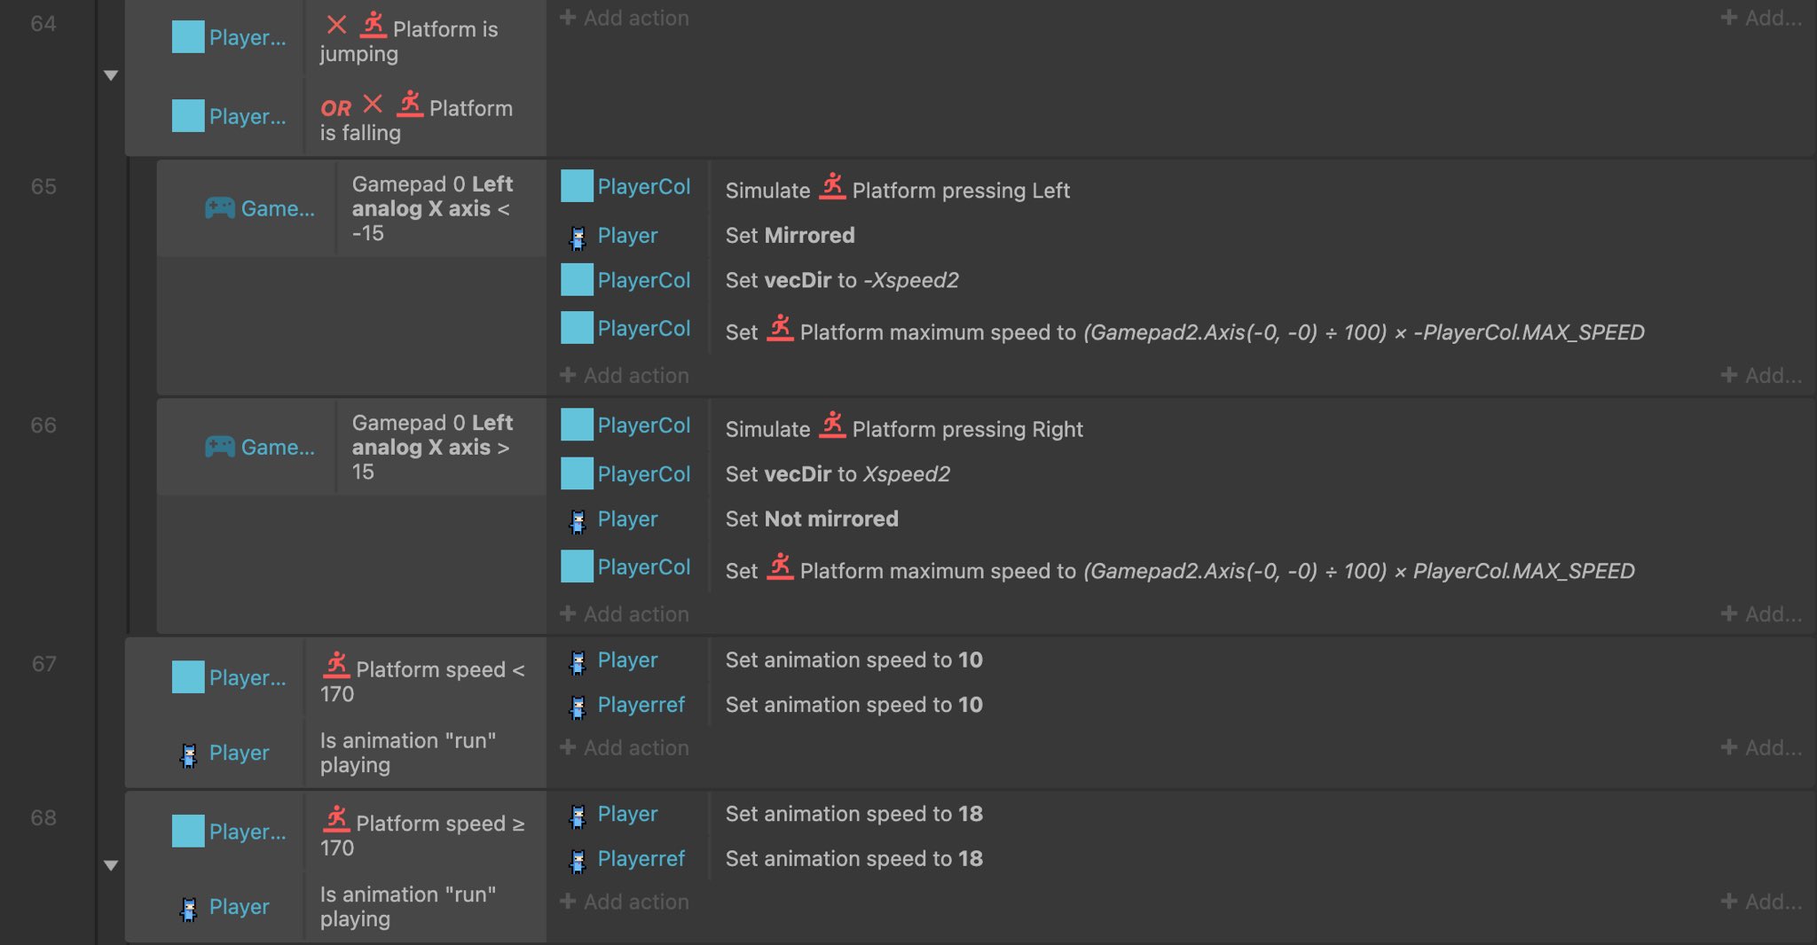The width and height of the screenshot is (1817, 945).
Task: Click Platform icon in speed < 170 condition
Action: pos(336,665)
